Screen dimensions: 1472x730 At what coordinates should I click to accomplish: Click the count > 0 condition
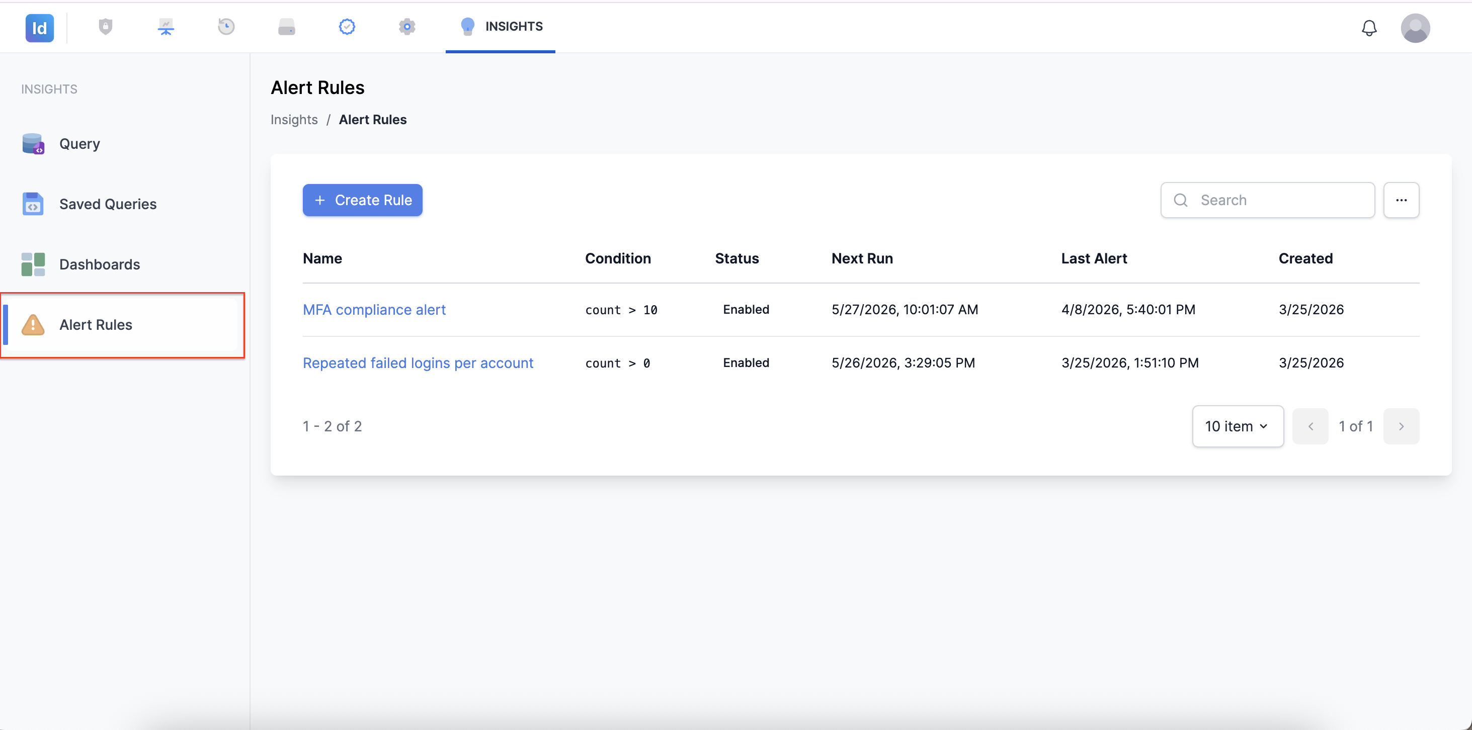618,363
